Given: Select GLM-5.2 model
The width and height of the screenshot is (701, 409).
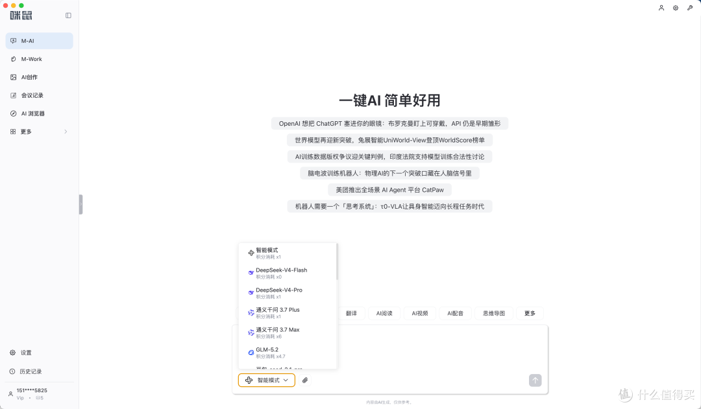Looking at the screenshot, I should (287, 353).
